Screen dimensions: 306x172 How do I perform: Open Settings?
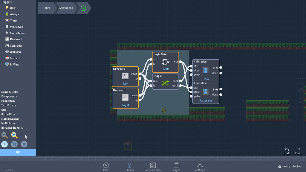200,167
